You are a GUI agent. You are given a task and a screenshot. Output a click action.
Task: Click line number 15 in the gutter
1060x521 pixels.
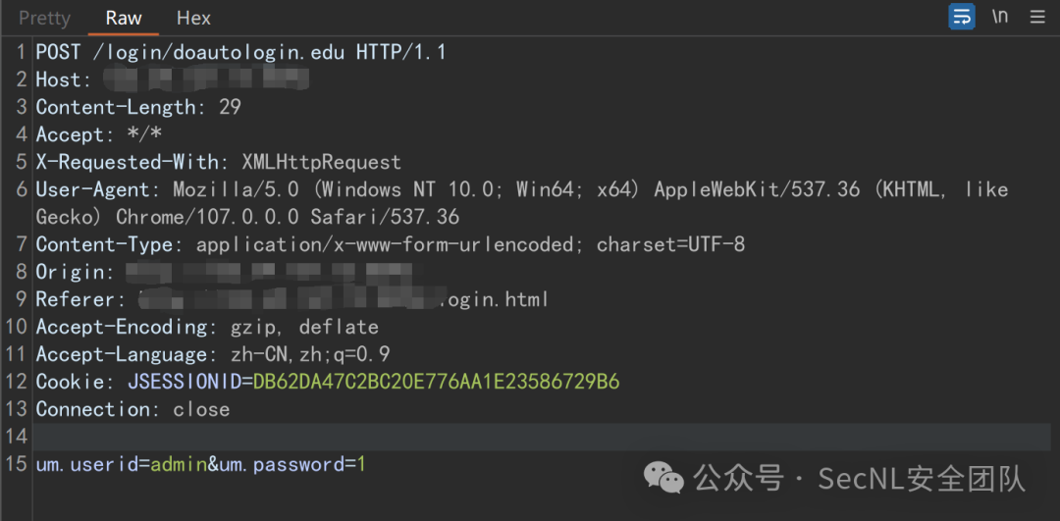(17, 464)
